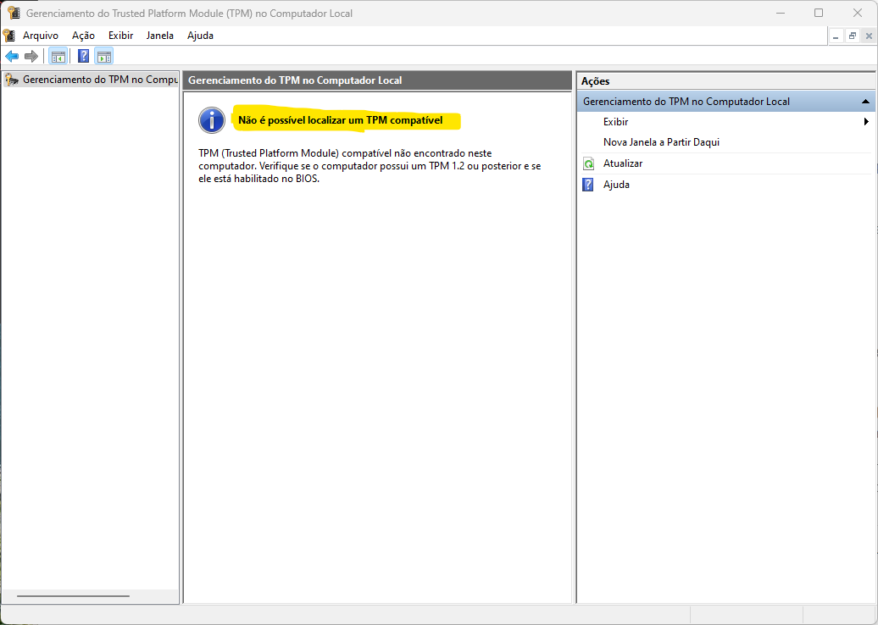The height and width of the screenshot is (625, 878).
Task: Click the Ajuda question mark icon
Action: [588, 185]
